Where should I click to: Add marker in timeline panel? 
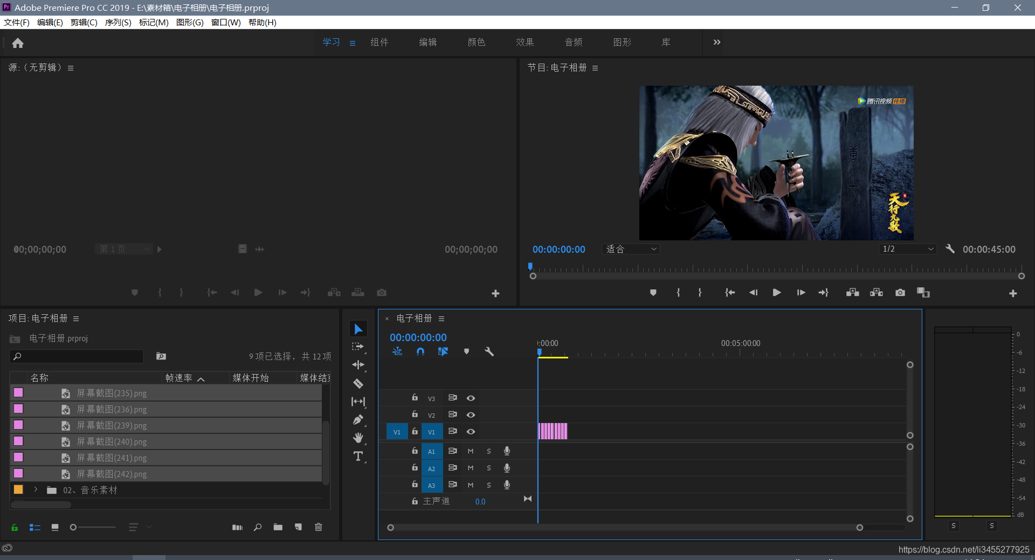click(466, 351)
